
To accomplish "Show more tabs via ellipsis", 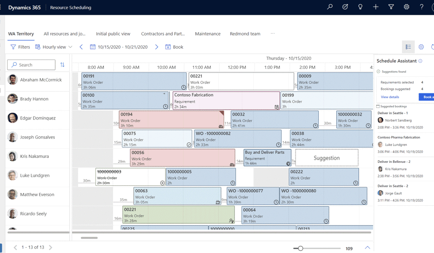I will point(273,33).
